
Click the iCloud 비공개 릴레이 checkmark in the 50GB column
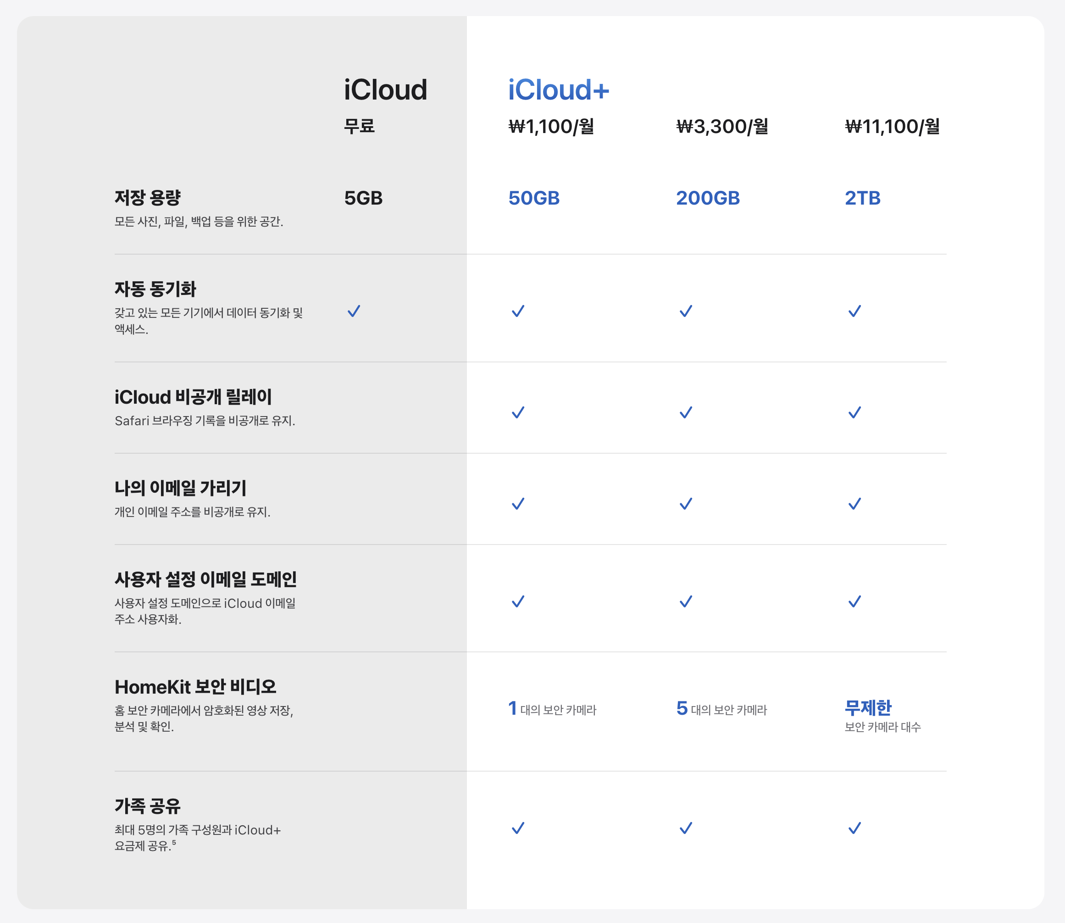click(518, 412)
